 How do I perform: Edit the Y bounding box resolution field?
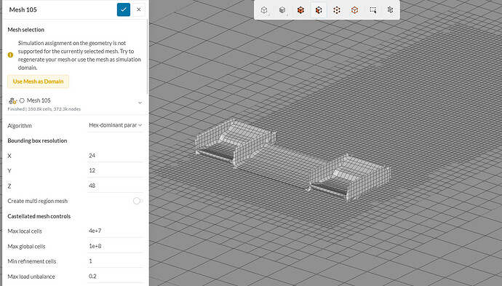115,170
